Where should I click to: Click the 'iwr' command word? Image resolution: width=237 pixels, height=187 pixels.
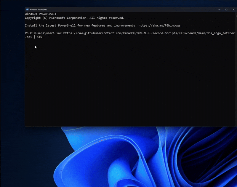[x=59, y=33]
